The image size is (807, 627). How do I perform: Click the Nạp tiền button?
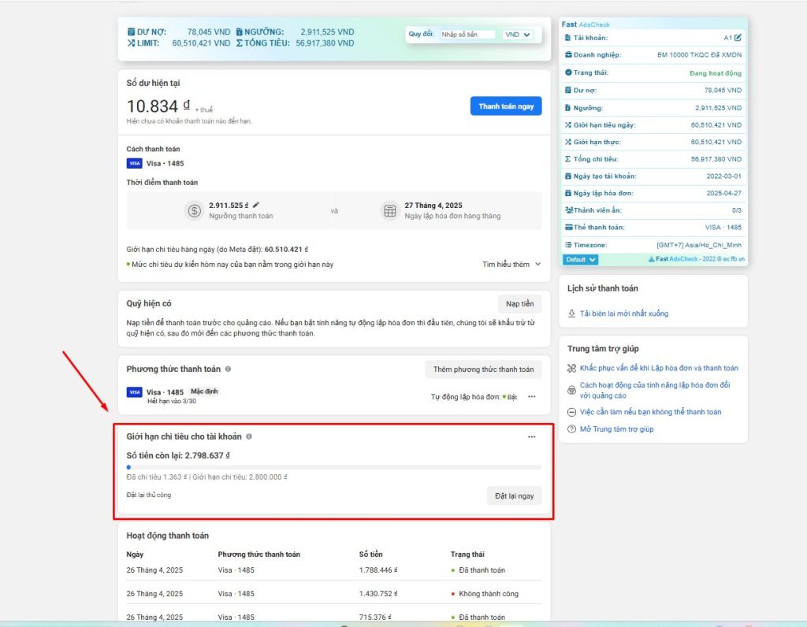(x=519, y=304)
